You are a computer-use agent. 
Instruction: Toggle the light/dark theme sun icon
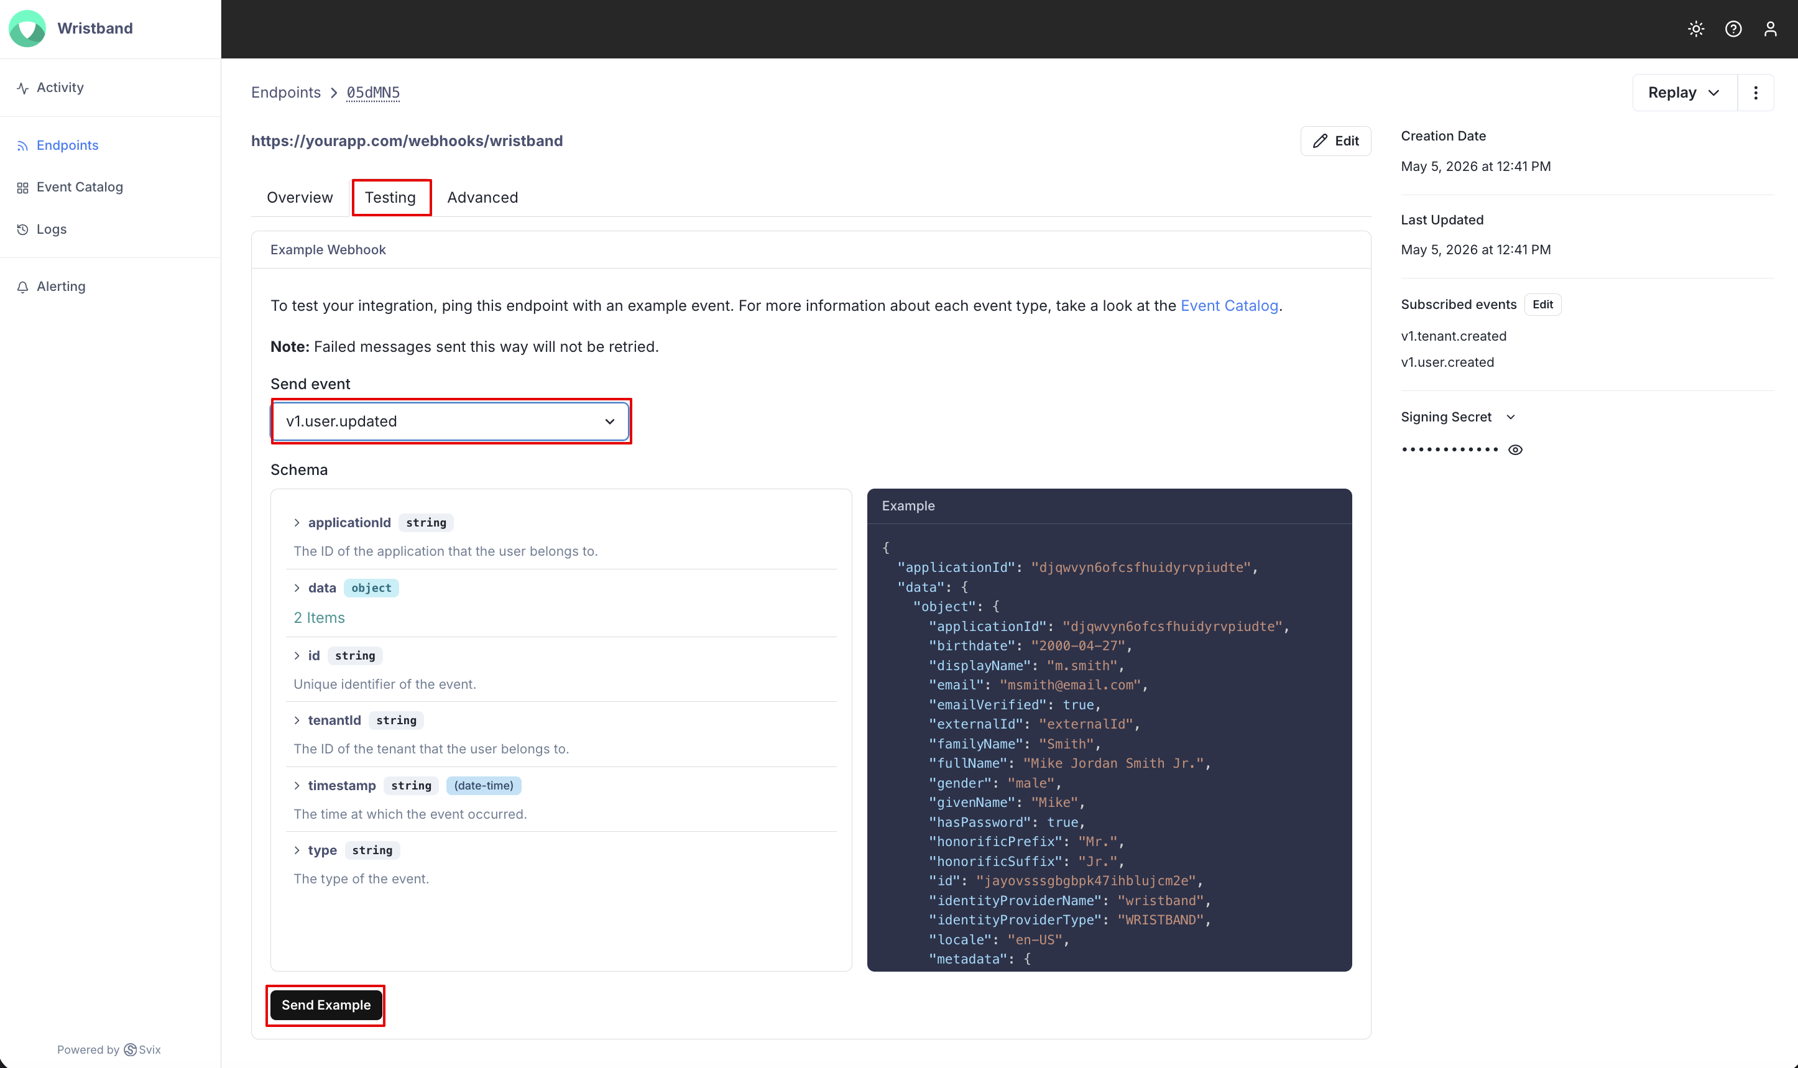1696,29
